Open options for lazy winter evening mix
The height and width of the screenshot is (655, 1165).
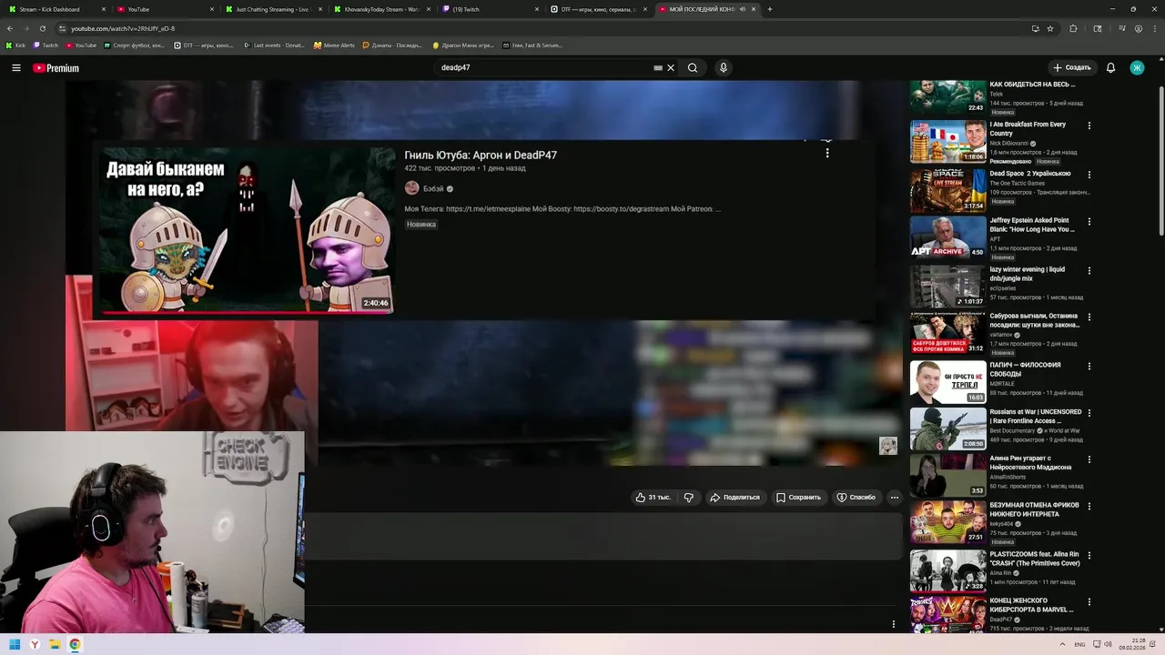point(1089,270)
